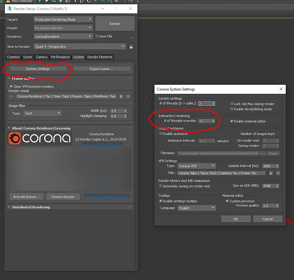Collapse the Frame buffer rollout
The width and height of the screenshot is (294, 280).
tap(9, 78)
